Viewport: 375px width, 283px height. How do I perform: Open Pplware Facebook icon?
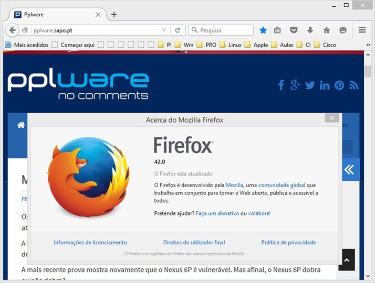[282, 85]
